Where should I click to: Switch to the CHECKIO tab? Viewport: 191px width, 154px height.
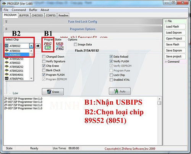pyautogui.click(x=37, y=15)
